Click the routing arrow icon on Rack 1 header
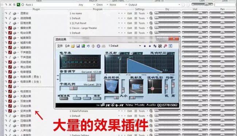Image resolution: width=237 pixels, height=136 pixels. click(x=6, y=5)
